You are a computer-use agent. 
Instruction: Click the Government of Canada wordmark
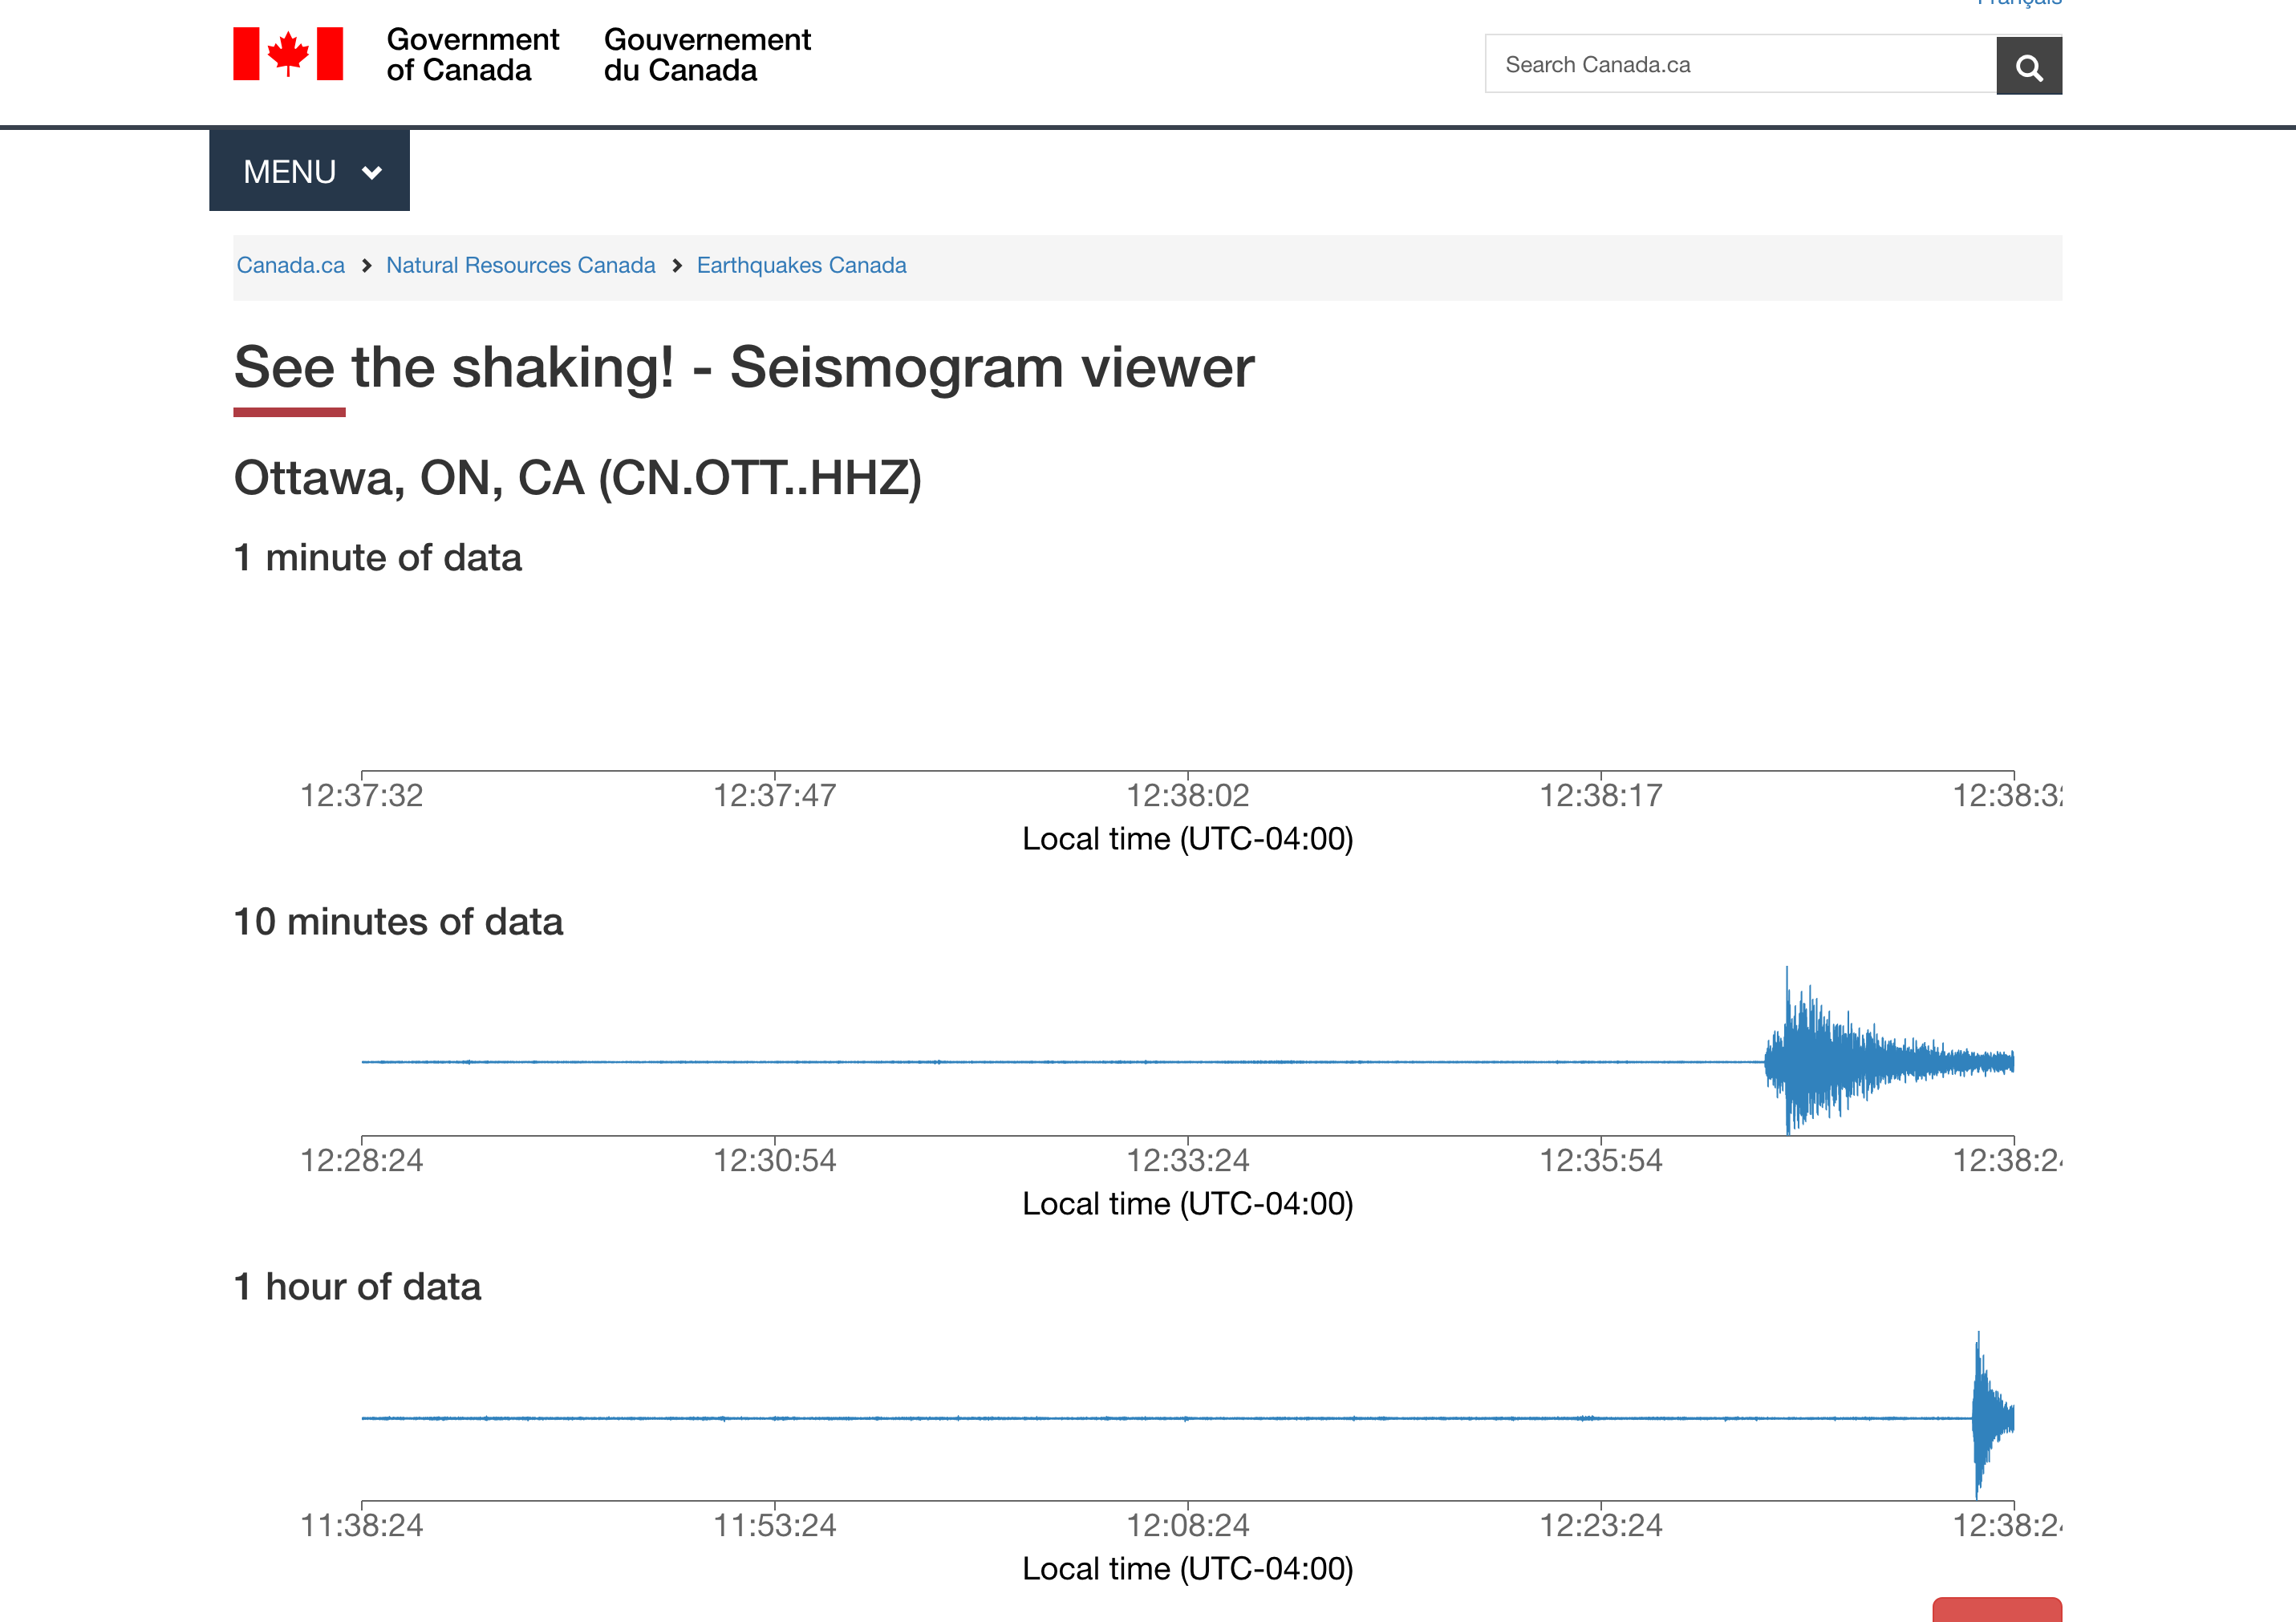coord(472,54)
